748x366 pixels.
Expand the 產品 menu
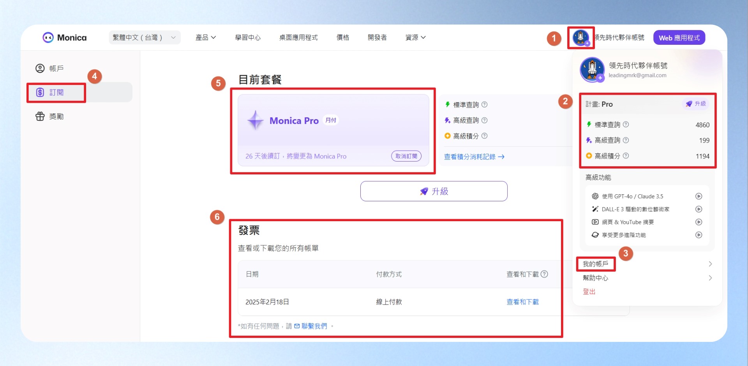coord(205,37)
